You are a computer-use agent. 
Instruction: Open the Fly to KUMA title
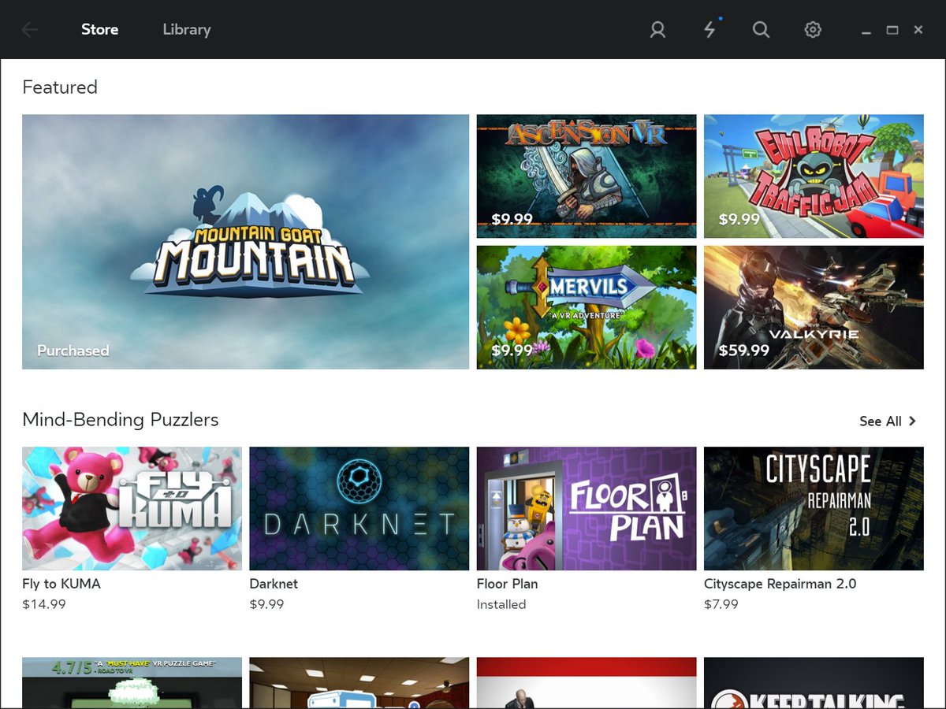(x=131, y=508)
